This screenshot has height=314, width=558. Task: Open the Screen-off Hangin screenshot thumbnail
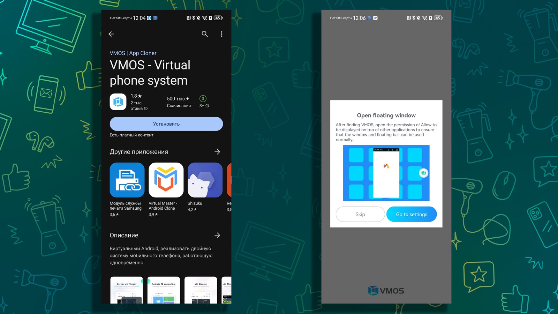tap(127, 290)
